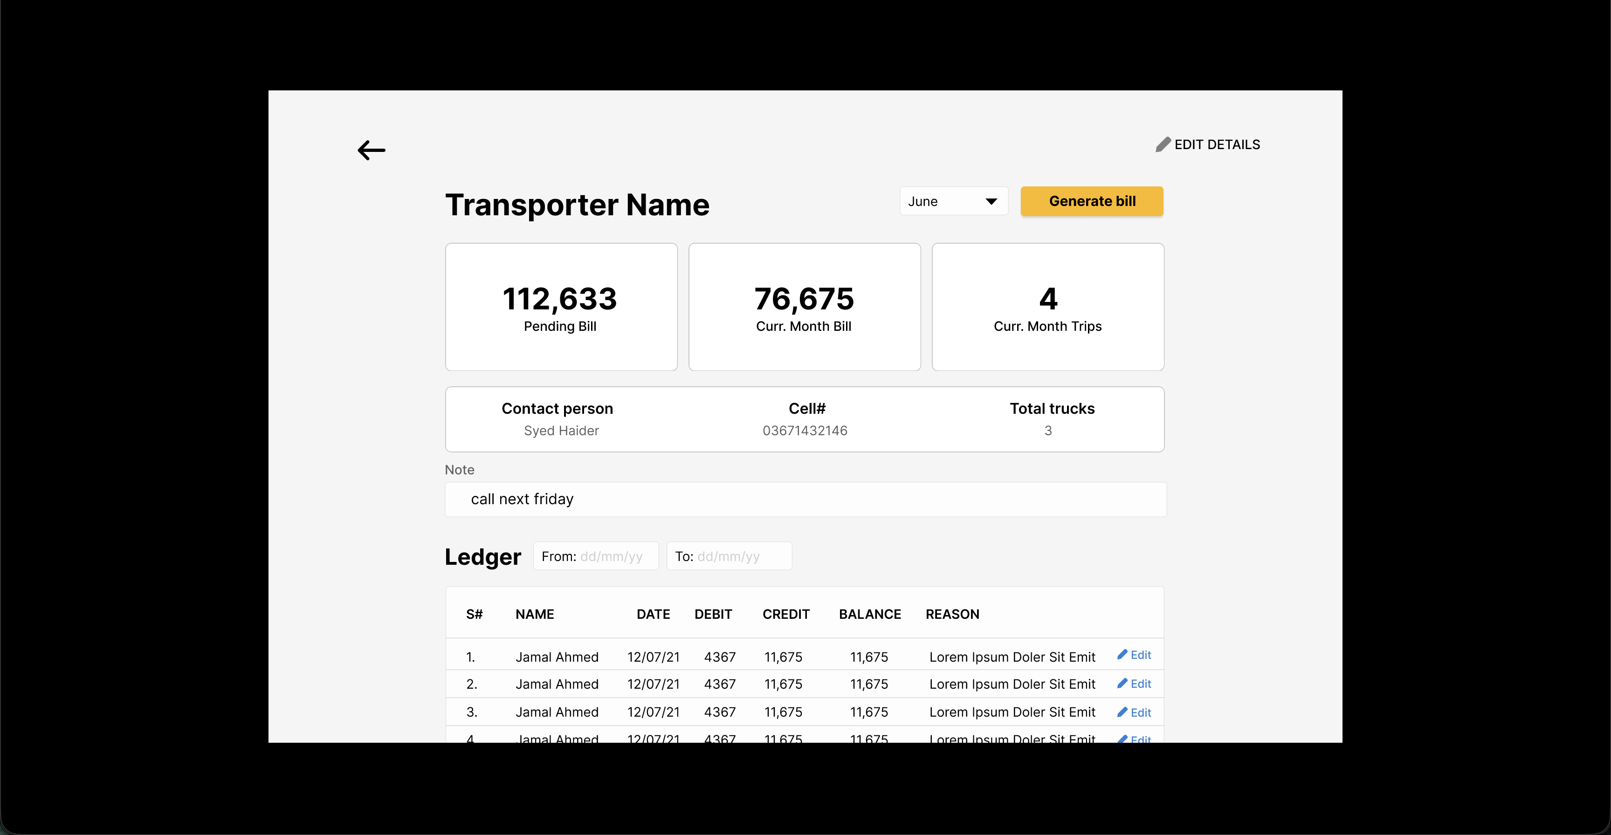This screenshot has width=1611, height=835.
Task: Click the REASON column header
Action: (x=952, y=615)
